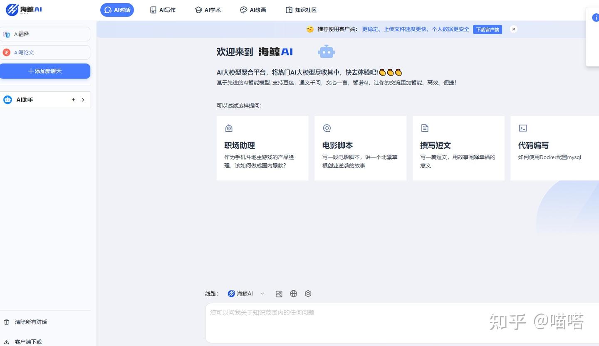
Task: Open the 海鲸AI line dropdown
Action: tap(246, 294)
